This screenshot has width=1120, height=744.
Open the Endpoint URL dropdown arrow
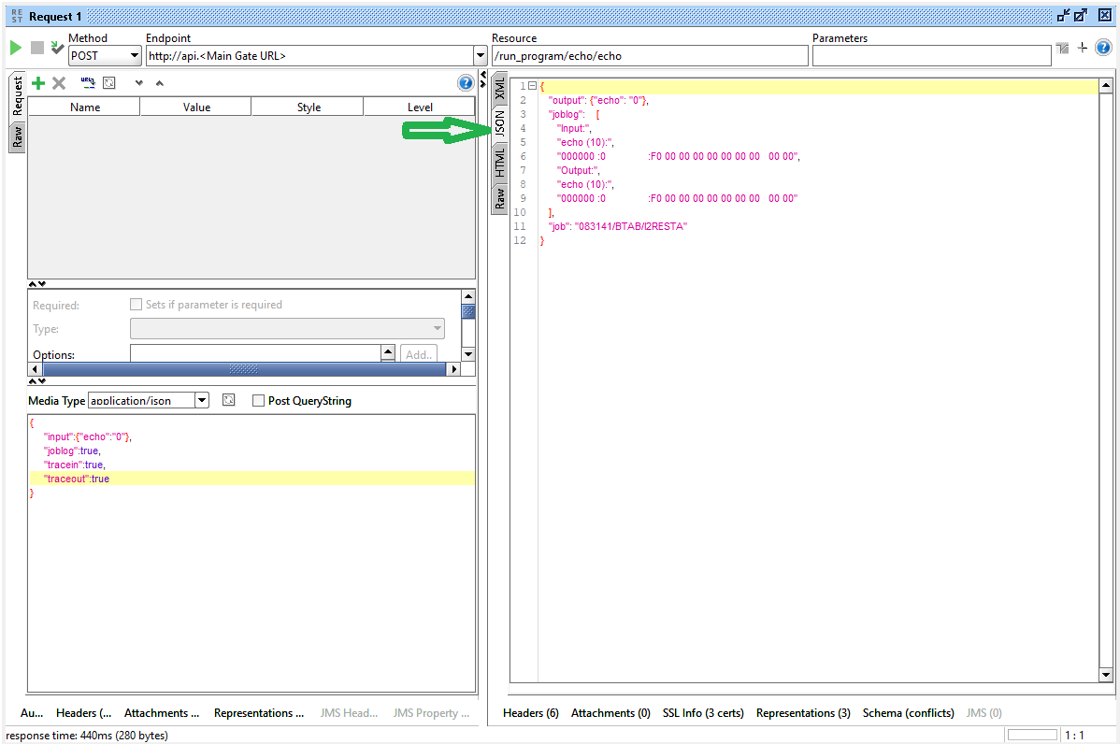click(x=481, y=56)
